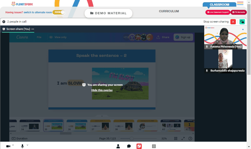Select Canva slide thumbnail 34
The height and width of the screenshot is (149, 251).
coord(30,125)
